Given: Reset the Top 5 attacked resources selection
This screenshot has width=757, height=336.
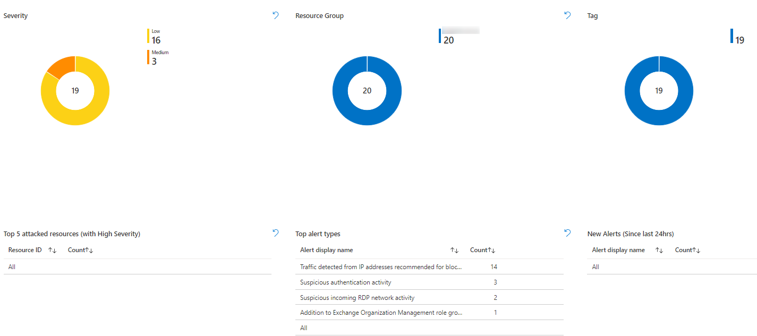Looking at the screenshot, I should coord(275,232).
